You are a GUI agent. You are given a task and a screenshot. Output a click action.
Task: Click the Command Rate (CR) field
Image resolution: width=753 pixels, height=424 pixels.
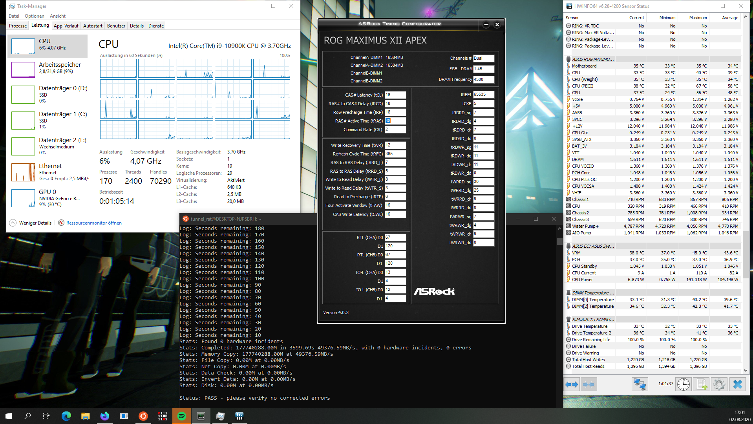[395, 130]
